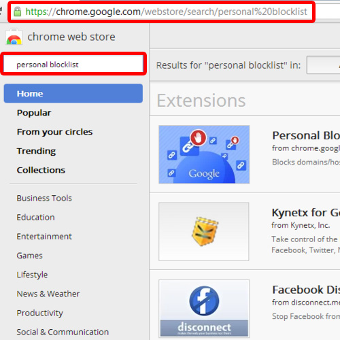Click the personal blocklist search field
340x340 pixels.
click(x=73, y=65)
